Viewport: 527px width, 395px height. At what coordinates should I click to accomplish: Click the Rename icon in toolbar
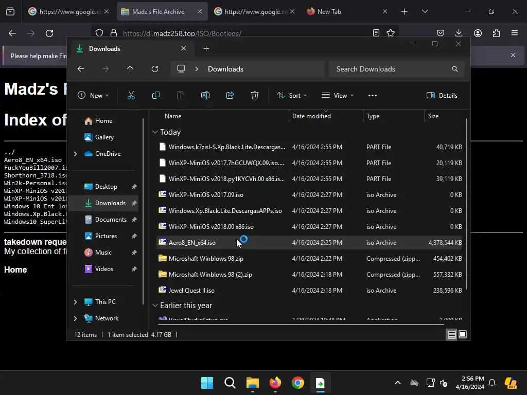tap(205, 95)
